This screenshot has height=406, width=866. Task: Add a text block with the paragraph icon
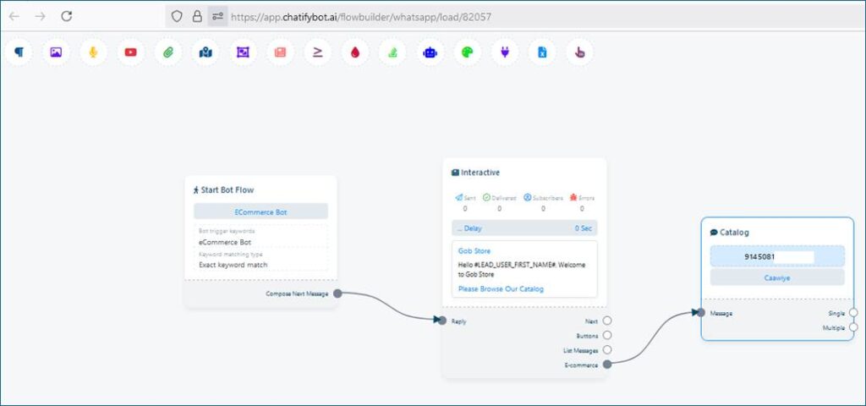(19, 52)
